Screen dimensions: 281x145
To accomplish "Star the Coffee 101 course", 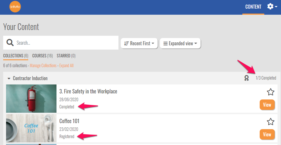I will [x=270, y=122].
